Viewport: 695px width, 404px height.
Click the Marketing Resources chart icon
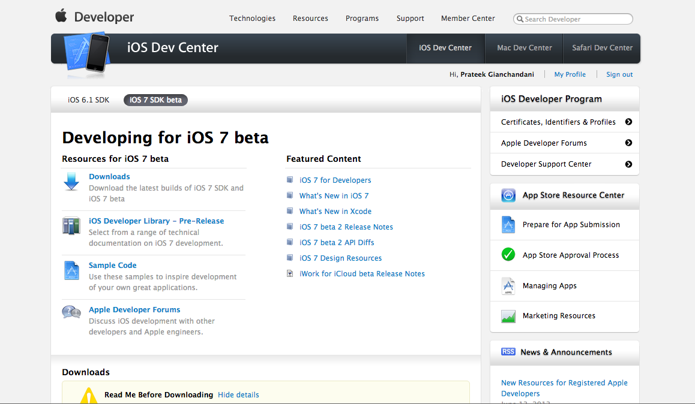(x=508, y=316)
